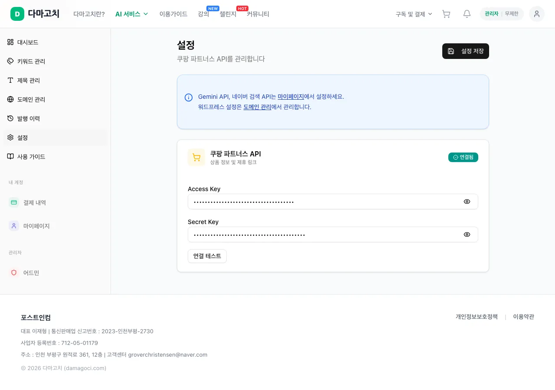
Task: Open 개인정보보호정책 footer link
Action: (x=477, y=317)
